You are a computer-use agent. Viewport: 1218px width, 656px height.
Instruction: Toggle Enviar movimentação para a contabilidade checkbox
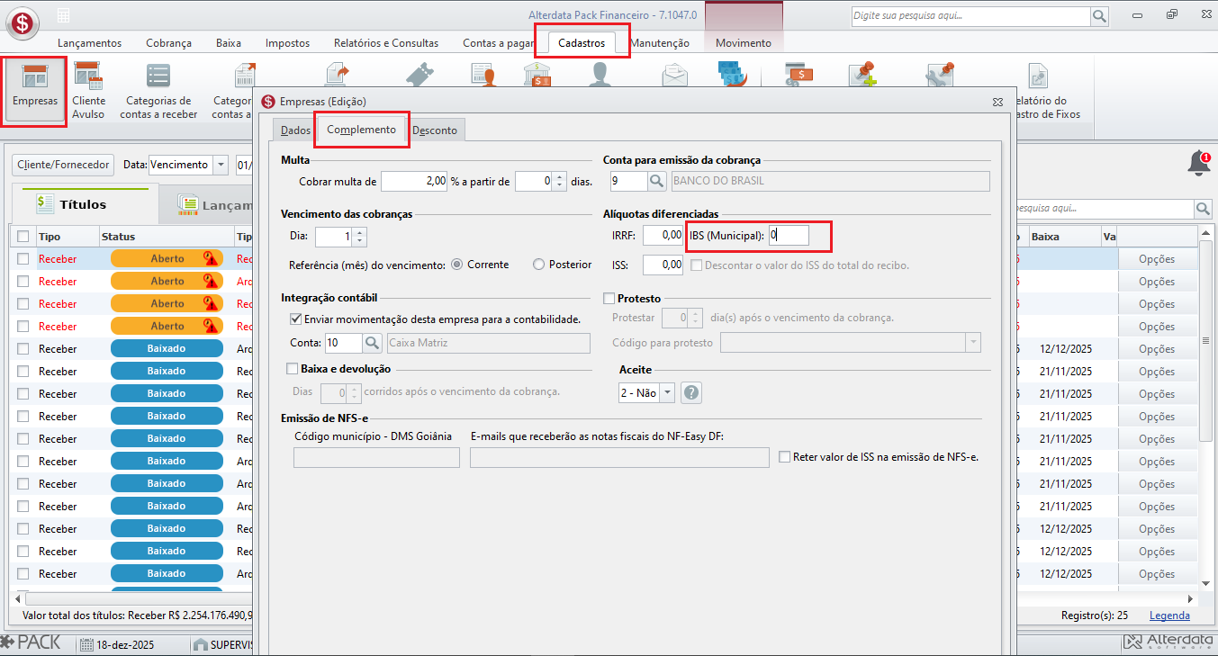[x=295, y=319]
